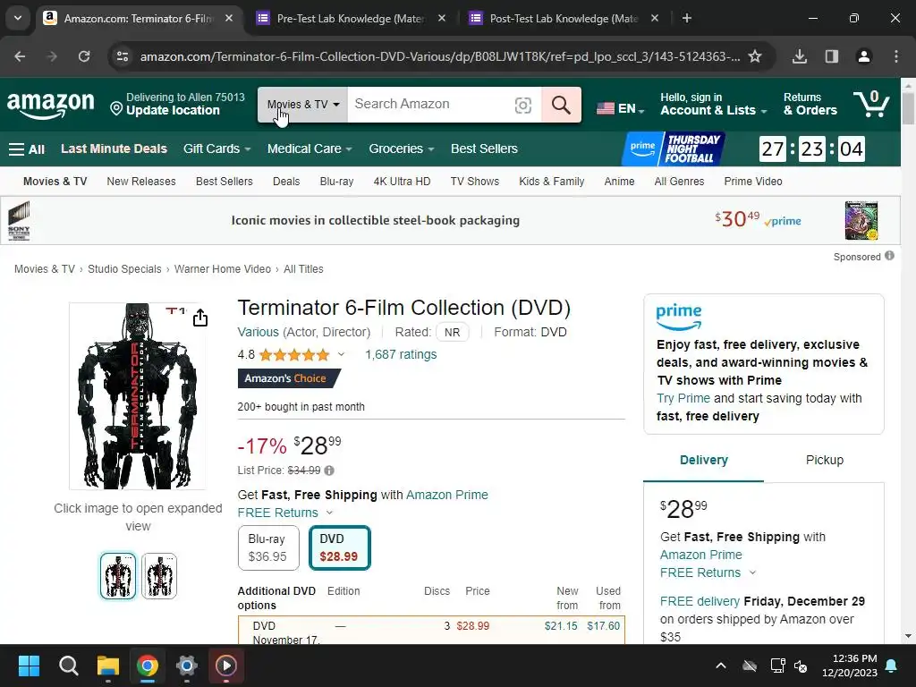Open File Explorer from taskbar

pyautogui.click(x=108, y=666)
